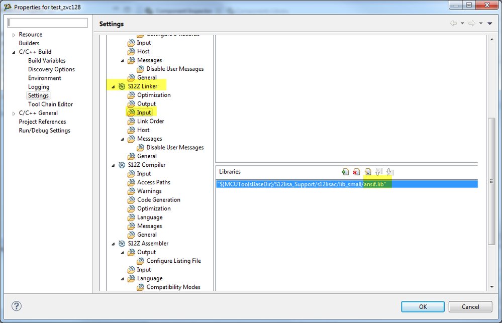
Task: Collapse the S12Z Assembler node
Action: click(113, 244)
